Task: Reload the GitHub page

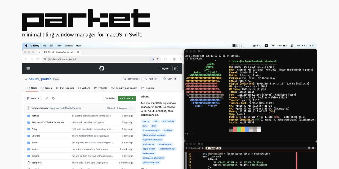Action: [x=38, y=59]
